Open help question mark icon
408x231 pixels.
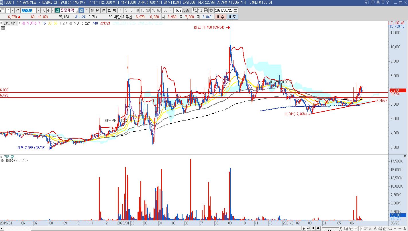pos(388,2)
